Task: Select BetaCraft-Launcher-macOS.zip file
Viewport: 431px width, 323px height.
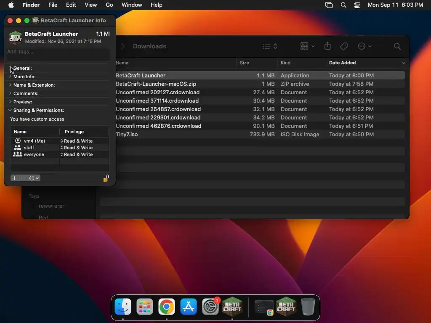Action: click(x=260, y=84)
